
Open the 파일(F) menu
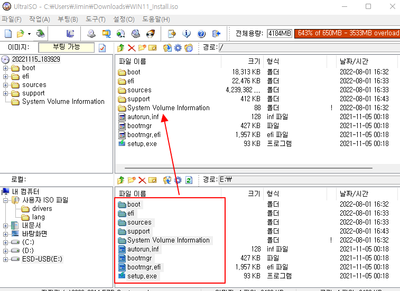12,20
